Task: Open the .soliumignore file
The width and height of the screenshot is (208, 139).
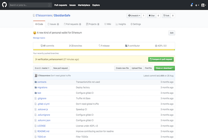Action: point(44,115)
